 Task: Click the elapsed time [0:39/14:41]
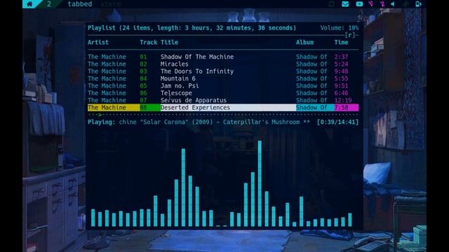337,122
